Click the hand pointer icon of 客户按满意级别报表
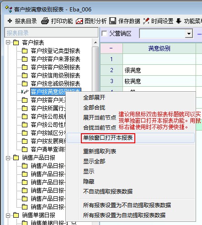The image size is (202, 225). [x=25, y=92]
